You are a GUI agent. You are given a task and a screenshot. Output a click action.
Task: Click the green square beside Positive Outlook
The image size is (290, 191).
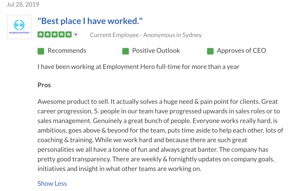pyautogui.click(x=125, y=51)
